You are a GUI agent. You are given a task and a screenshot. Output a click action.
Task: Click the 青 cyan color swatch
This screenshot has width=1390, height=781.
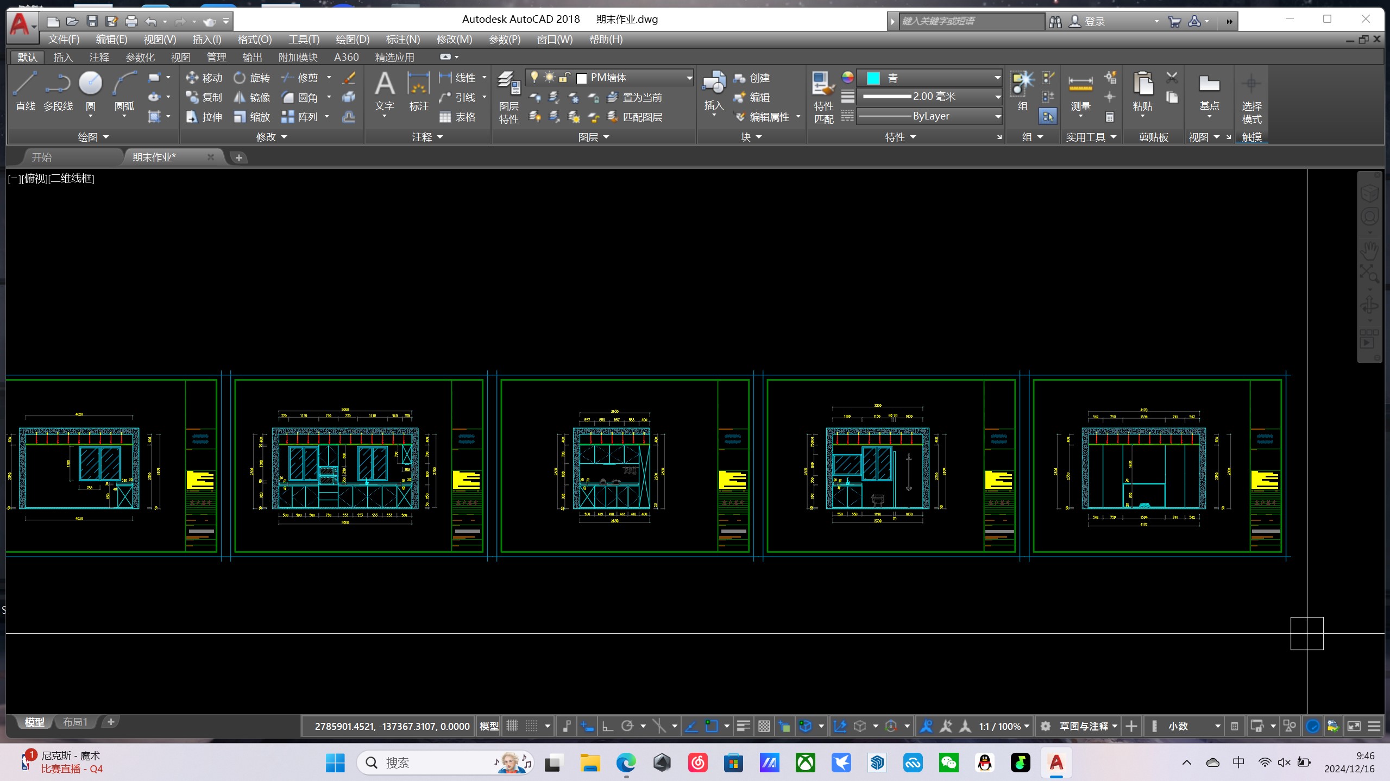[873, 78]
